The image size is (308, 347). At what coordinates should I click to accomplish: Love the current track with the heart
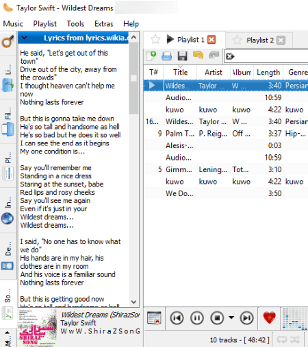(269, 318)
